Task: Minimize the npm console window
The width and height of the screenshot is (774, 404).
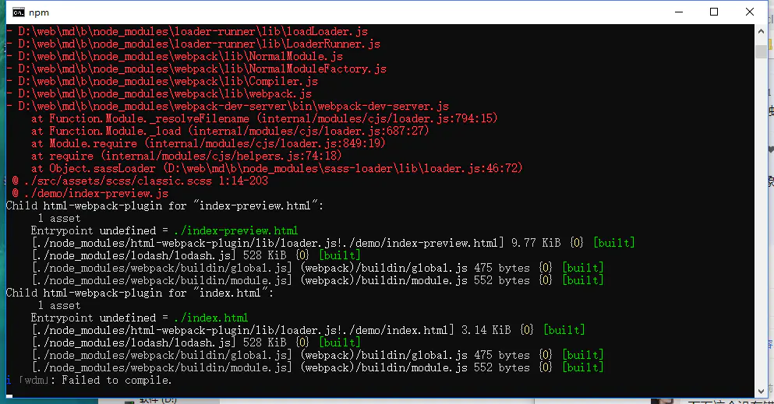Action: click(679, 12)
